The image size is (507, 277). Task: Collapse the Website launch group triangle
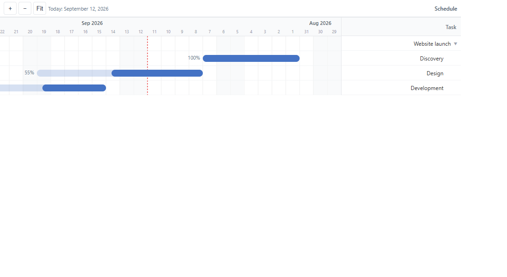[x=455, y=44]
